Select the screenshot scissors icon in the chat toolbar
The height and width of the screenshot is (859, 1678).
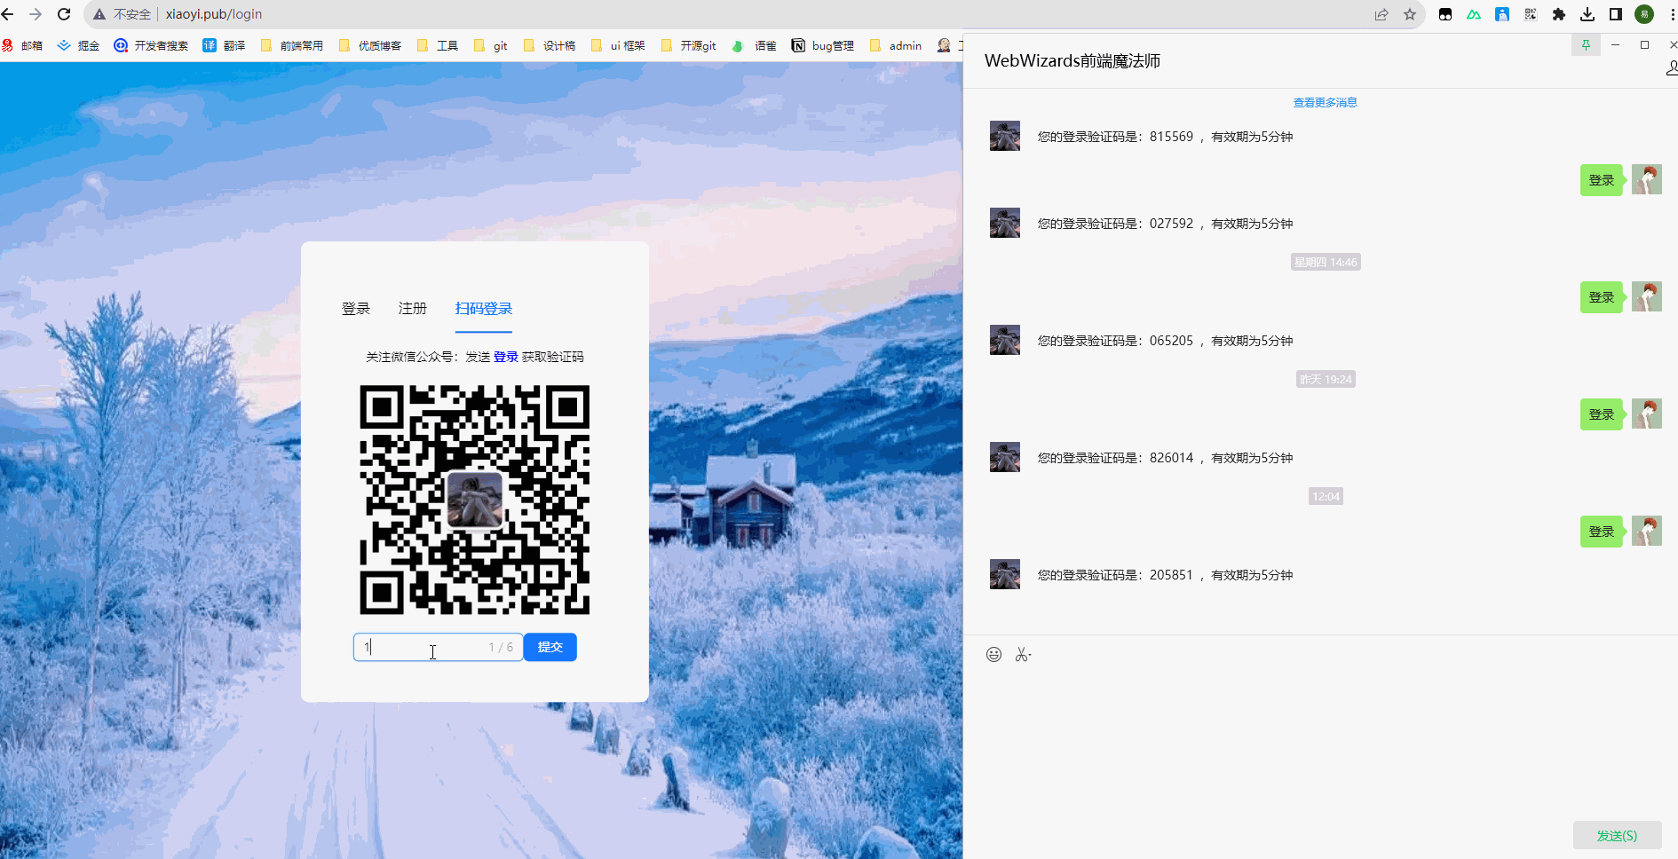pos(1022,655)
